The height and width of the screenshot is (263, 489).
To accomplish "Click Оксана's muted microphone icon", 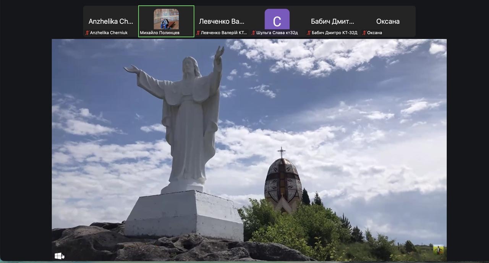I will pyautogui.click(x=364, y=33).
